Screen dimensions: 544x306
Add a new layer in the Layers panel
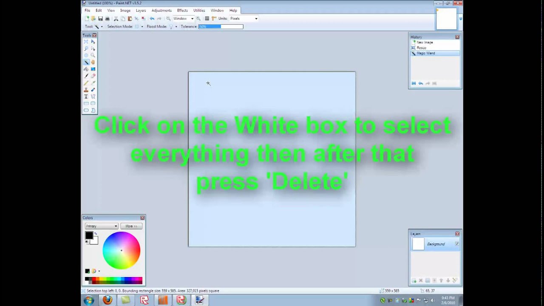tap(414, 280)
